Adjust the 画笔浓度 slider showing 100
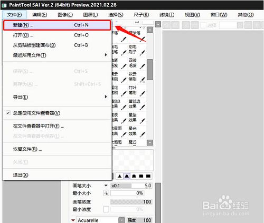264x223 pixels. point(131,201)
